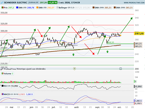Image resolution: width=145 pixels, height=109 pixels.
Task: Click the green 68,50 level annotation
Action: click(111, 42)
